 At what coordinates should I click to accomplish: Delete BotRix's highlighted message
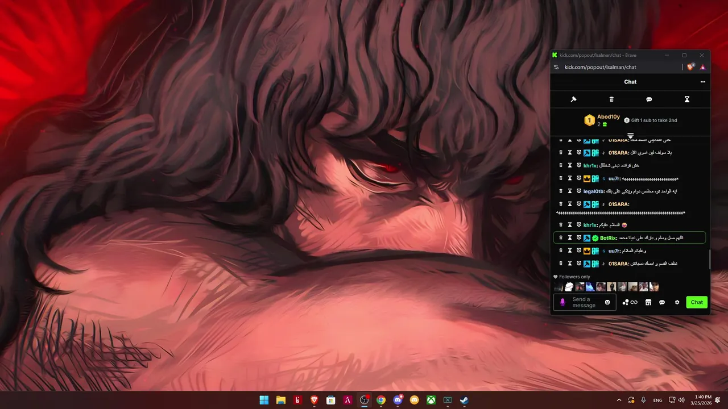click(x=561, y=238)
